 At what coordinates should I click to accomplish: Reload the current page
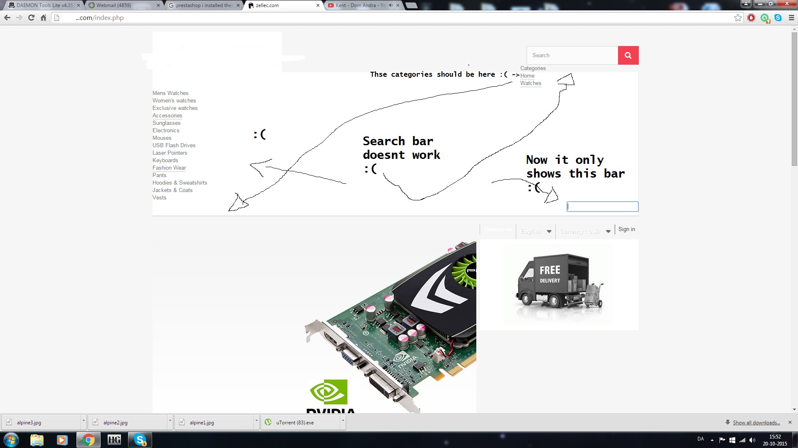pos(31,18)
